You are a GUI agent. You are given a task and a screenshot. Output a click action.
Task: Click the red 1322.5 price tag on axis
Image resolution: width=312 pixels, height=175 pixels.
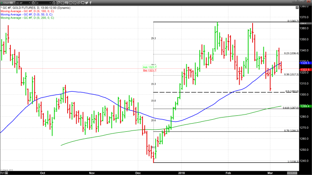tap(305, 70)
